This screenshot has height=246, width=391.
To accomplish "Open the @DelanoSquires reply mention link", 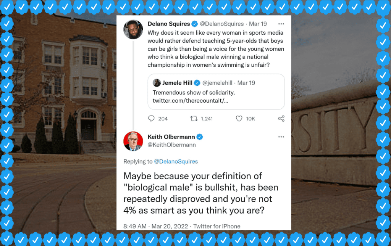I will tap(176, 161).
